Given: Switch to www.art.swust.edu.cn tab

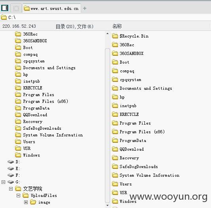Looking at the screenshot, I should pos(51,8).
